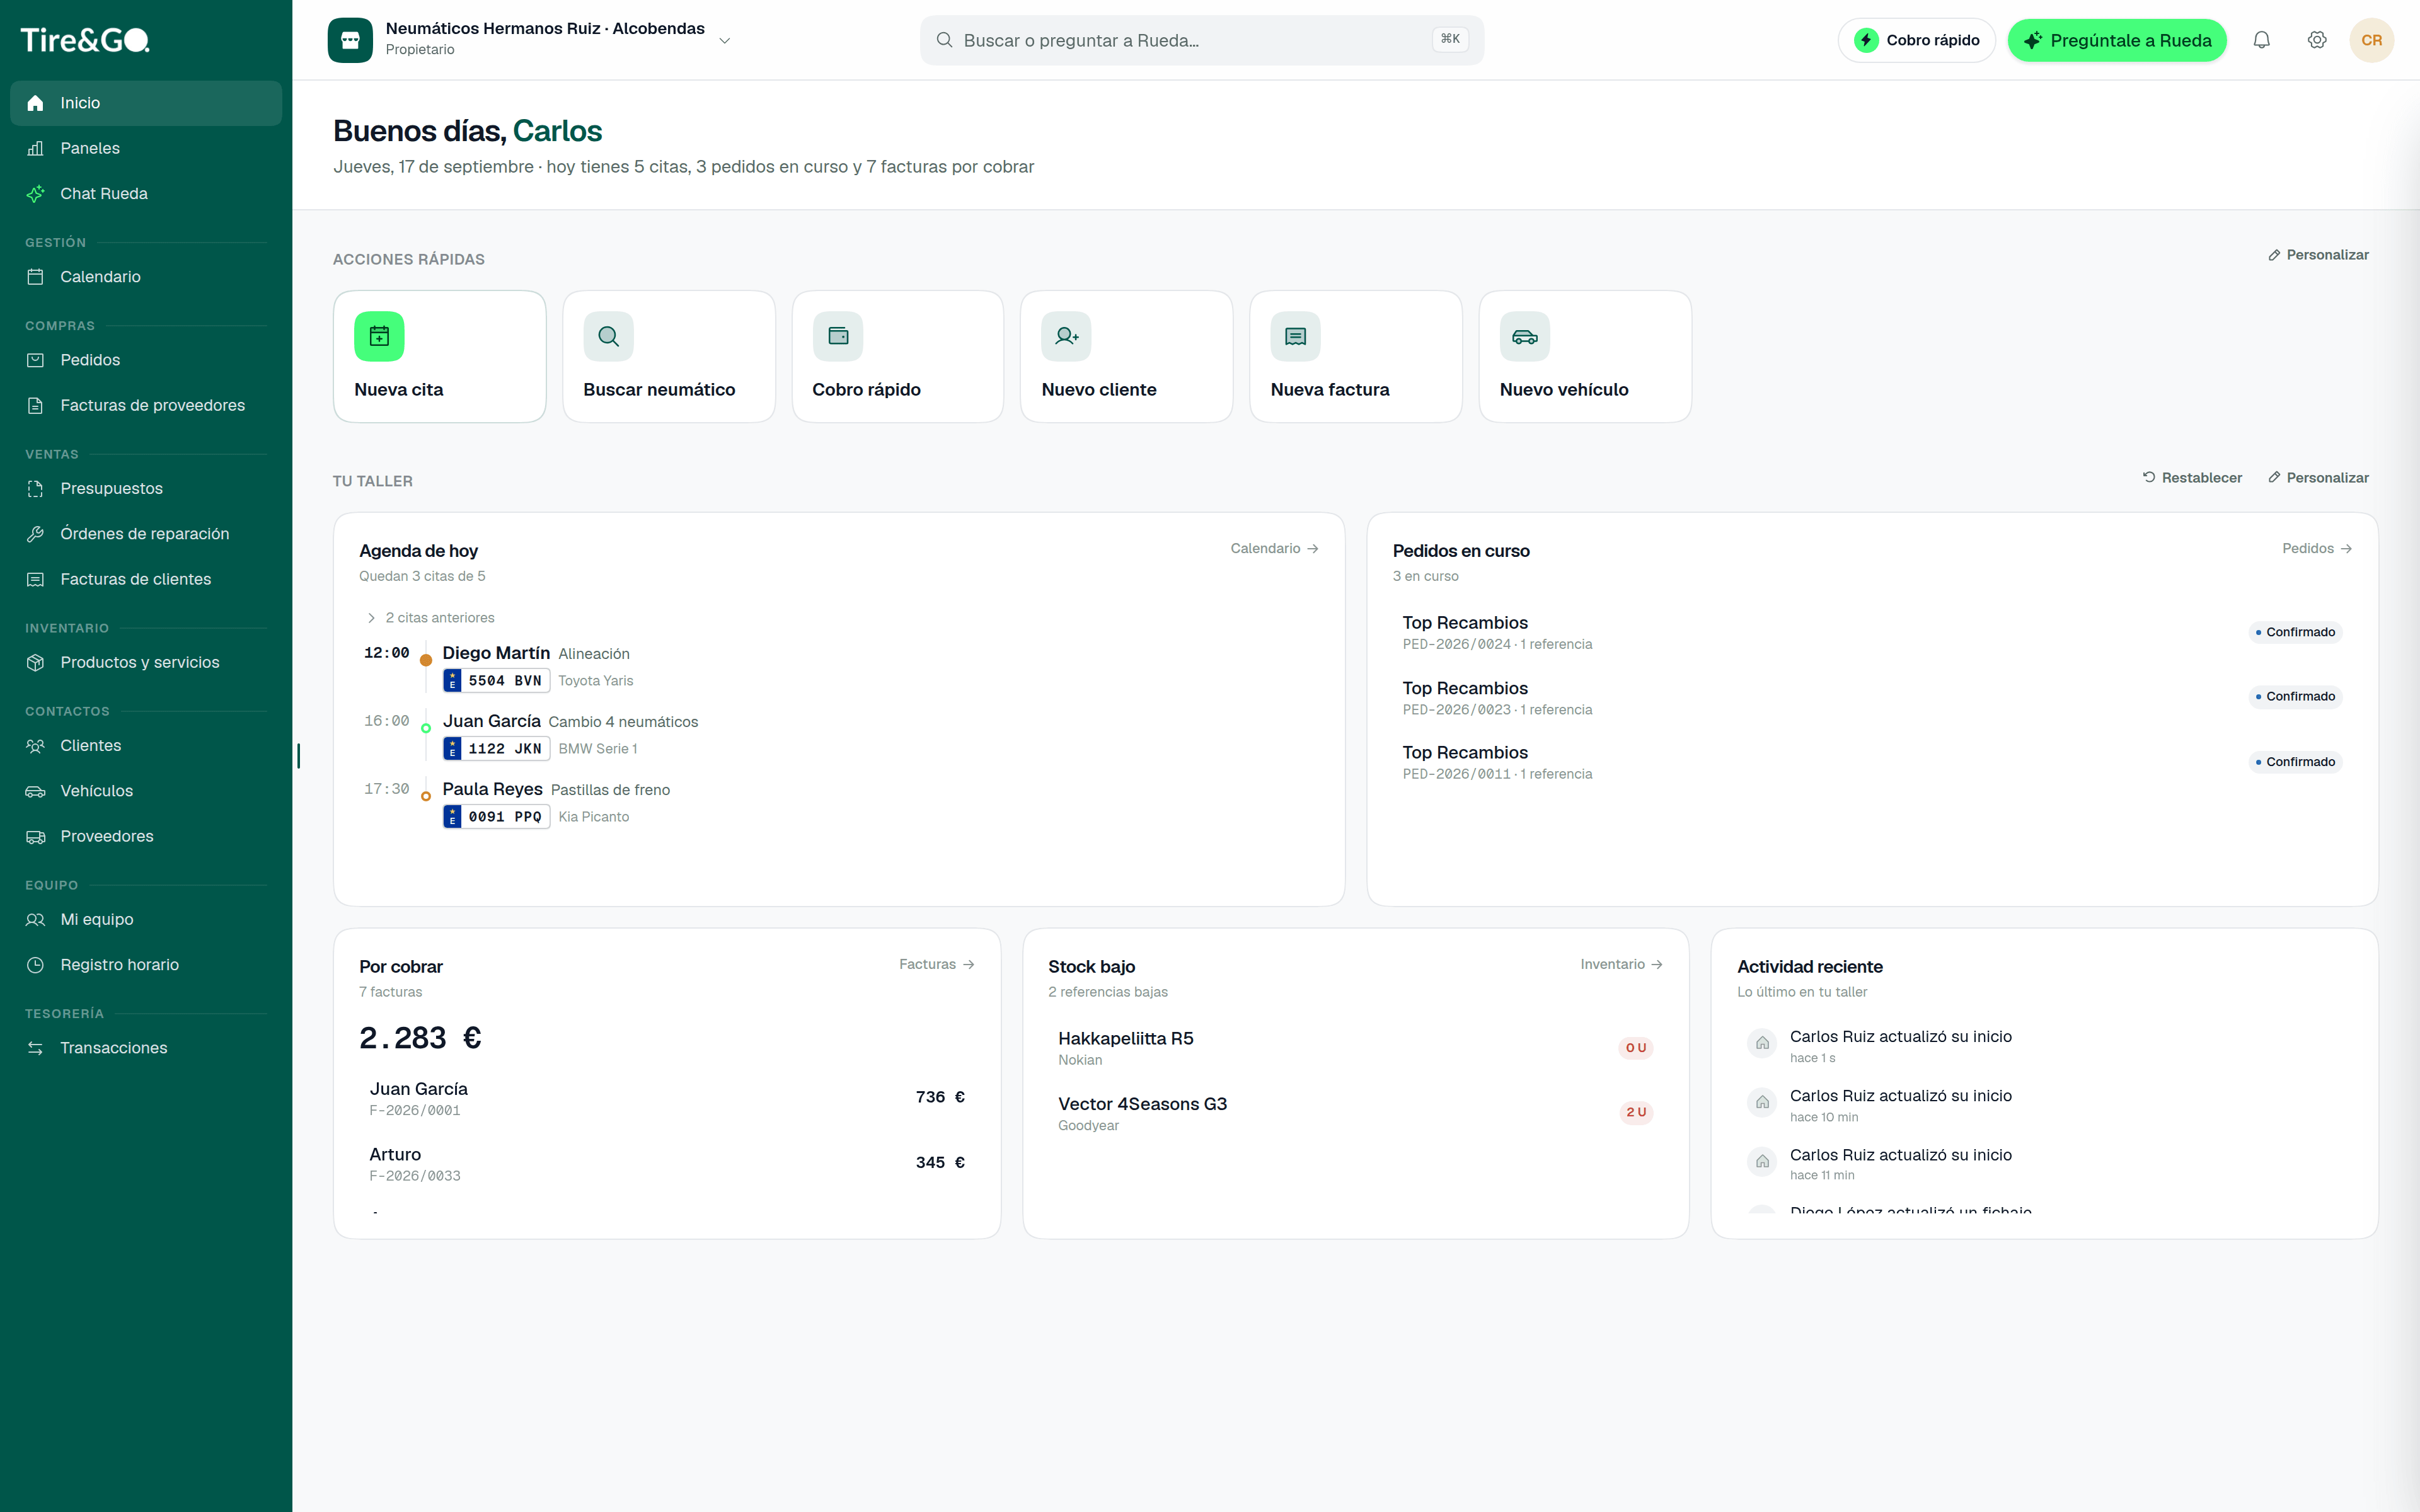Screen dimensions: 2420x1512
Task: Open Paneles from the sidebar
Action: pyautogui.click(x=146, y=148)
